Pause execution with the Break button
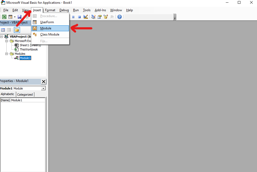 coord(73,17)
